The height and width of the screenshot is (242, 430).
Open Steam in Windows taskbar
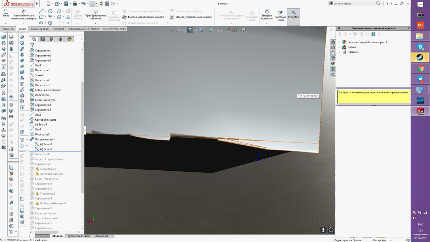click(x=420, y=57)
